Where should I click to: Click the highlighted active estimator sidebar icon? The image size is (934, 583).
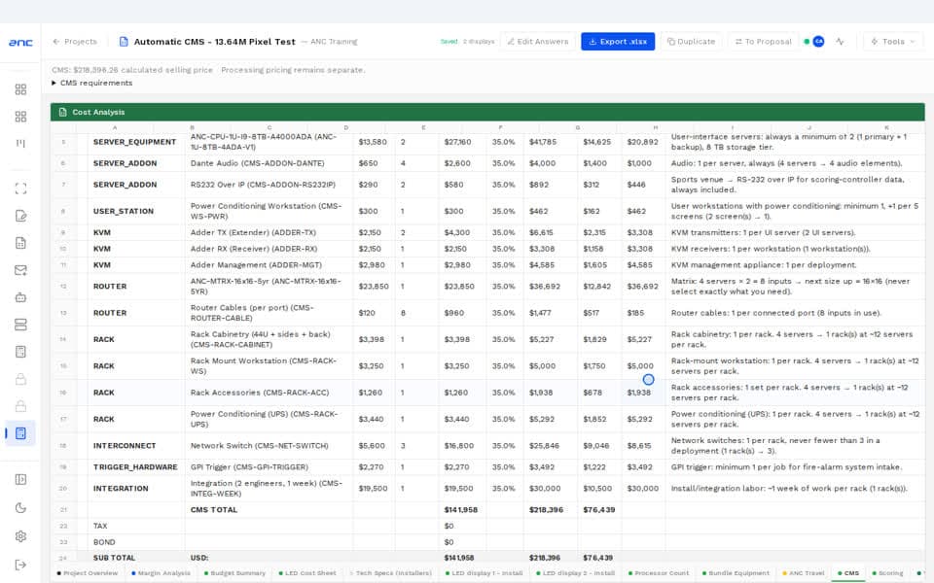coord(20,433)
